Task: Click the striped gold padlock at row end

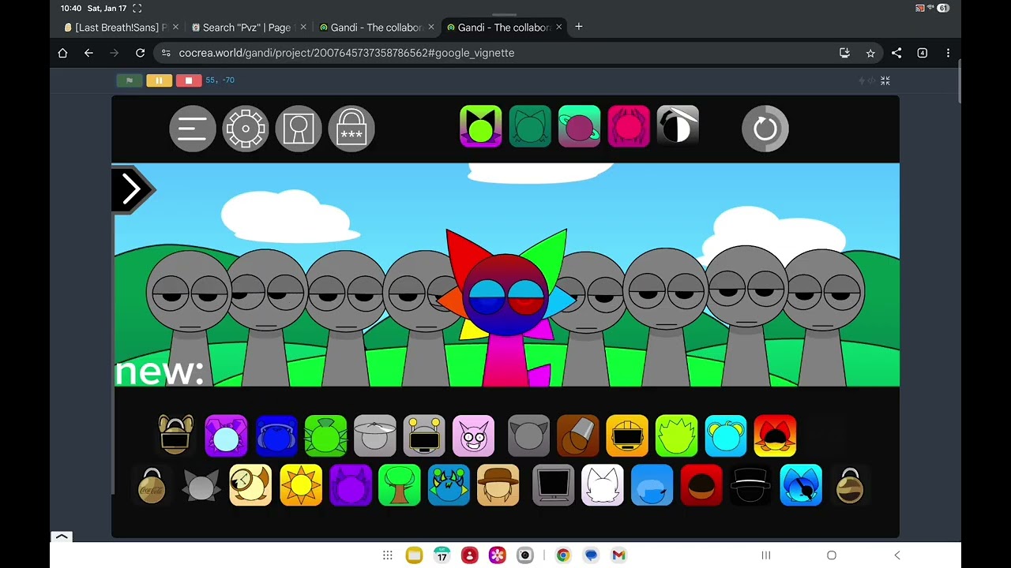Action: click(850, 485)
